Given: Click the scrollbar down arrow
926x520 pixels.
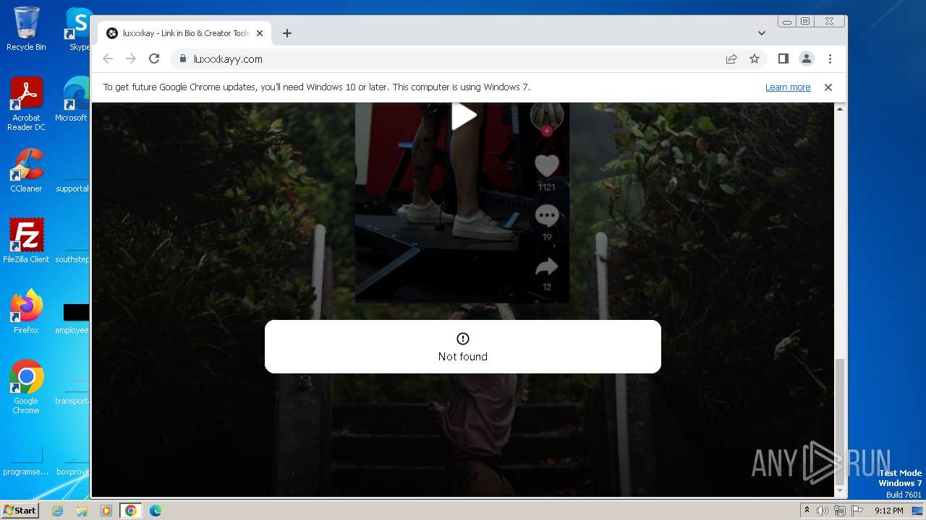Looking at the screenshot, I should 840,490.
